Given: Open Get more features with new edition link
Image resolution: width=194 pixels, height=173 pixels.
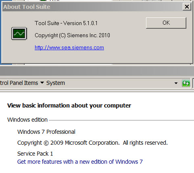Looking at the screenshot, I should tap(80, 162).
